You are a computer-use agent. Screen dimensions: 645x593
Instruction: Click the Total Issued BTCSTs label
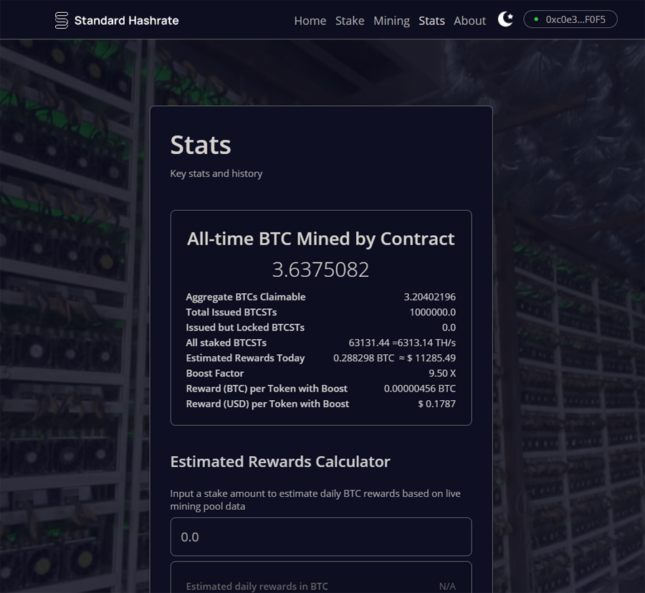coord(231,312)
